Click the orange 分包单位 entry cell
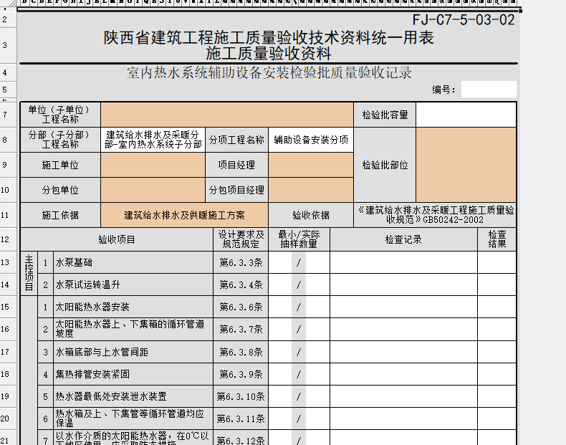Viewport: 566px width, 445px height. (153, 190)
